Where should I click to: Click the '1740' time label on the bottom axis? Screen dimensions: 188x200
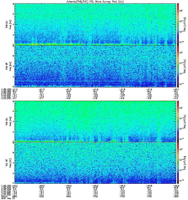[149, 196]
